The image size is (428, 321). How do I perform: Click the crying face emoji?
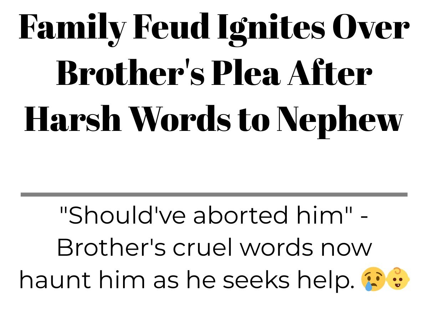point(373,280)
